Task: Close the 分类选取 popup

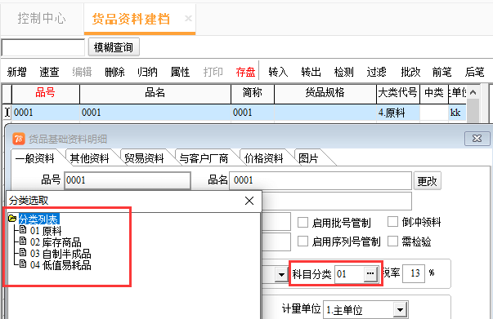Action: 249,201
